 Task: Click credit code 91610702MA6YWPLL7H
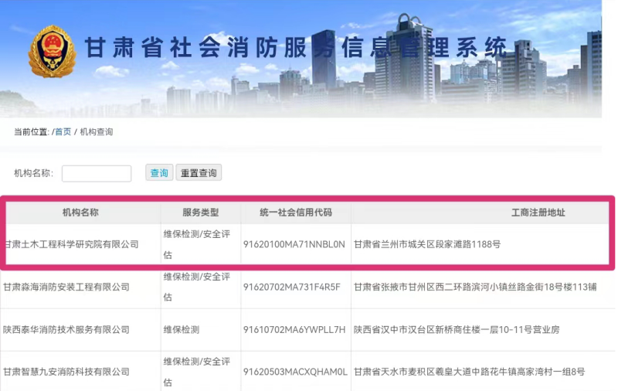[x=294, y=330]
